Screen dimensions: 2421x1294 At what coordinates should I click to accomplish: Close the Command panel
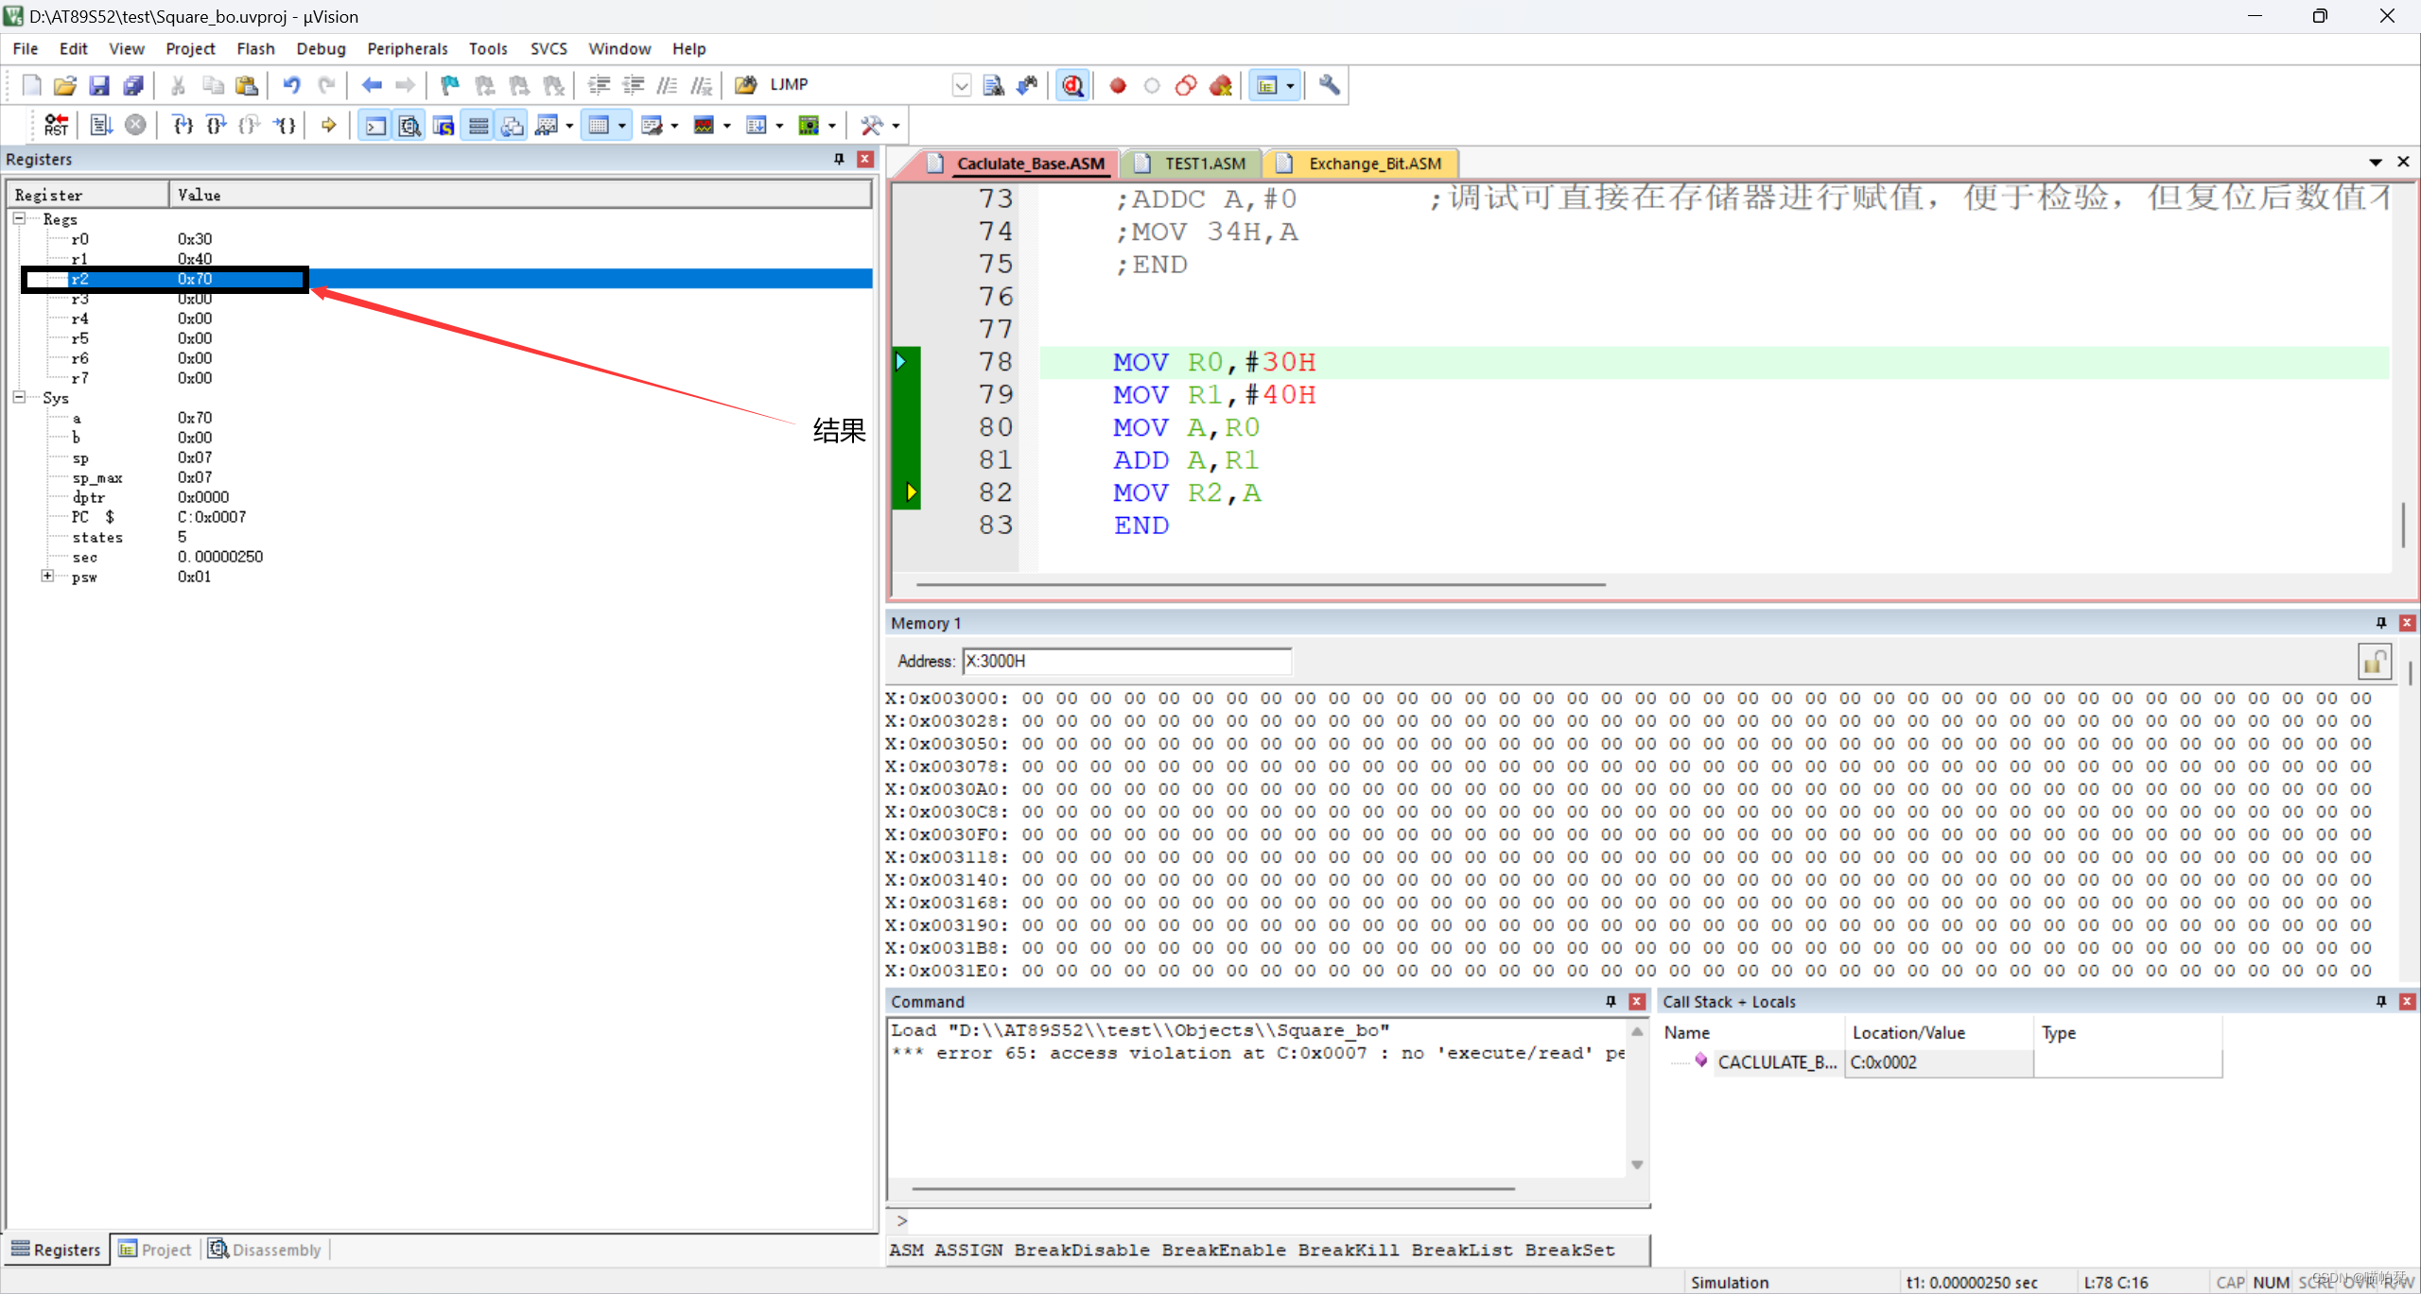tap(1637, 1001)
